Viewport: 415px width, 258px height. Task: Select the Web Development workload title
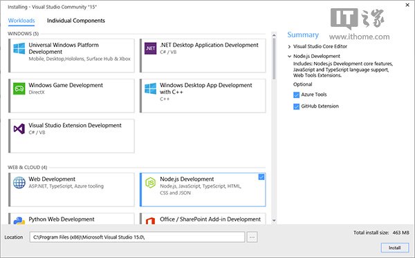[52, 179]
